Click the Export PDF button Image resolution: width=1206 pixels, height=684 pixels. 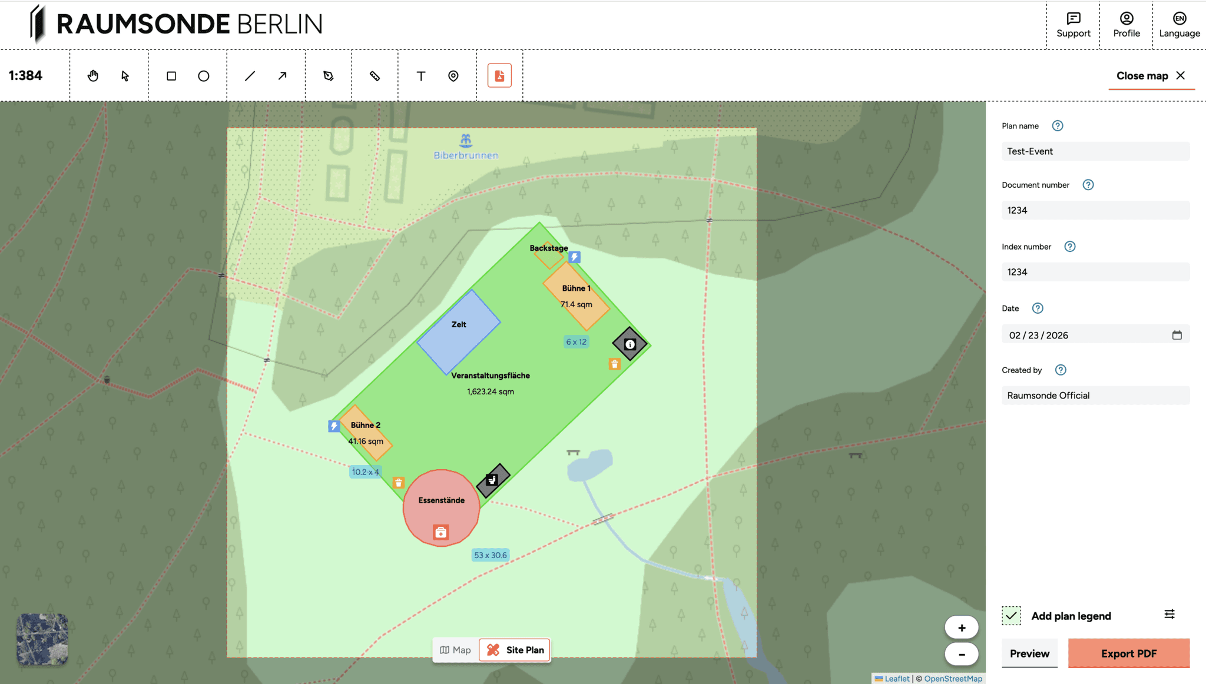(x=1128, y=653)
